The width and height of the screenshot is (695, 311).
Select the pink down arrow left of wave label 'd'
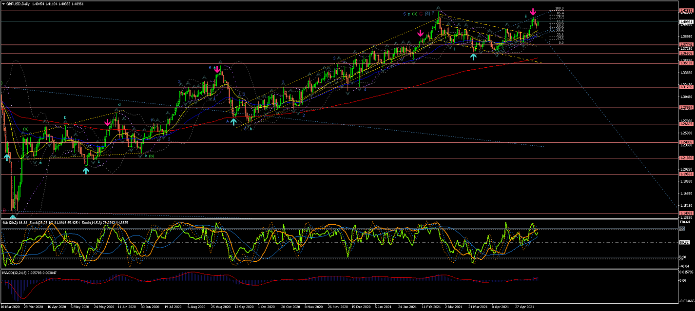[107, 122]
